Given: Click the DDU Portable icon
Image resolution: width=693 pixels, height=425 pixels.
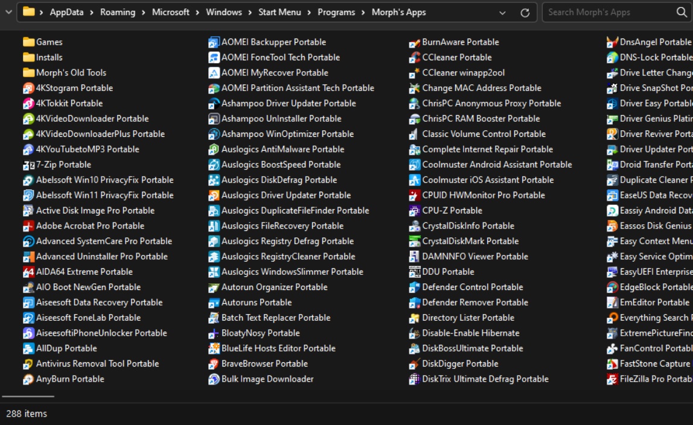Looking at the screenshot, I should pos(415,272).
